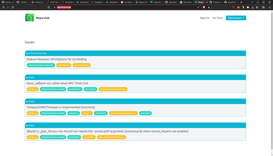Click the lang/Python label
273x156 pixels.
[x=75, y=89]
